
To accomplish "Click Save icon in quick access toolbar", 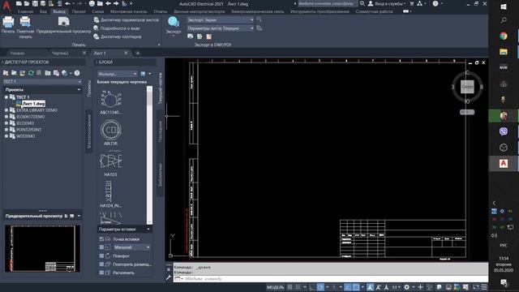I will [35, 3].
